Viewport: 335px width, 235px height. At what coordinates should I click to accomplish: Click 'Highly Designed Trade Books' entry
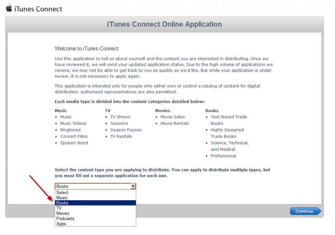pyautogui.click(x=227, y=133)
